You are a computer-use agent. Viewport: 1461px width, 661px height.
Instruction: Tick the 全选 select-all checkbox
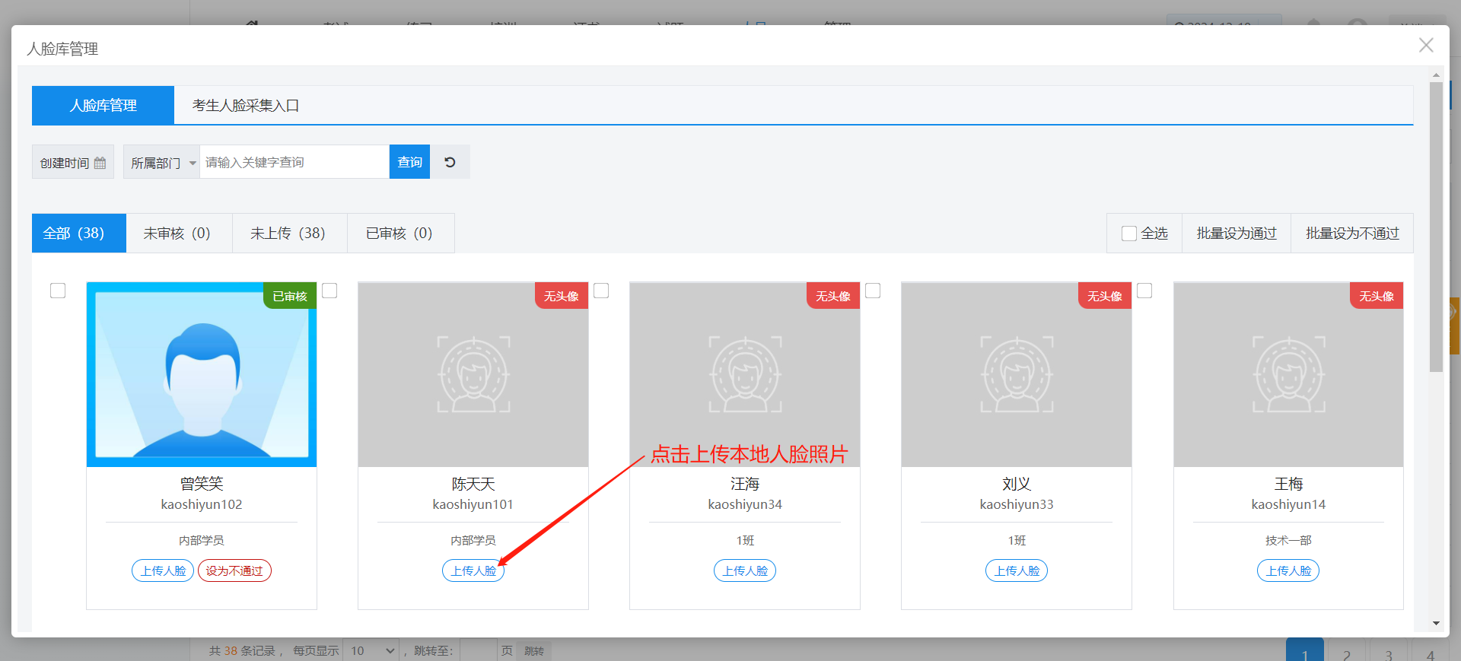1129,234
